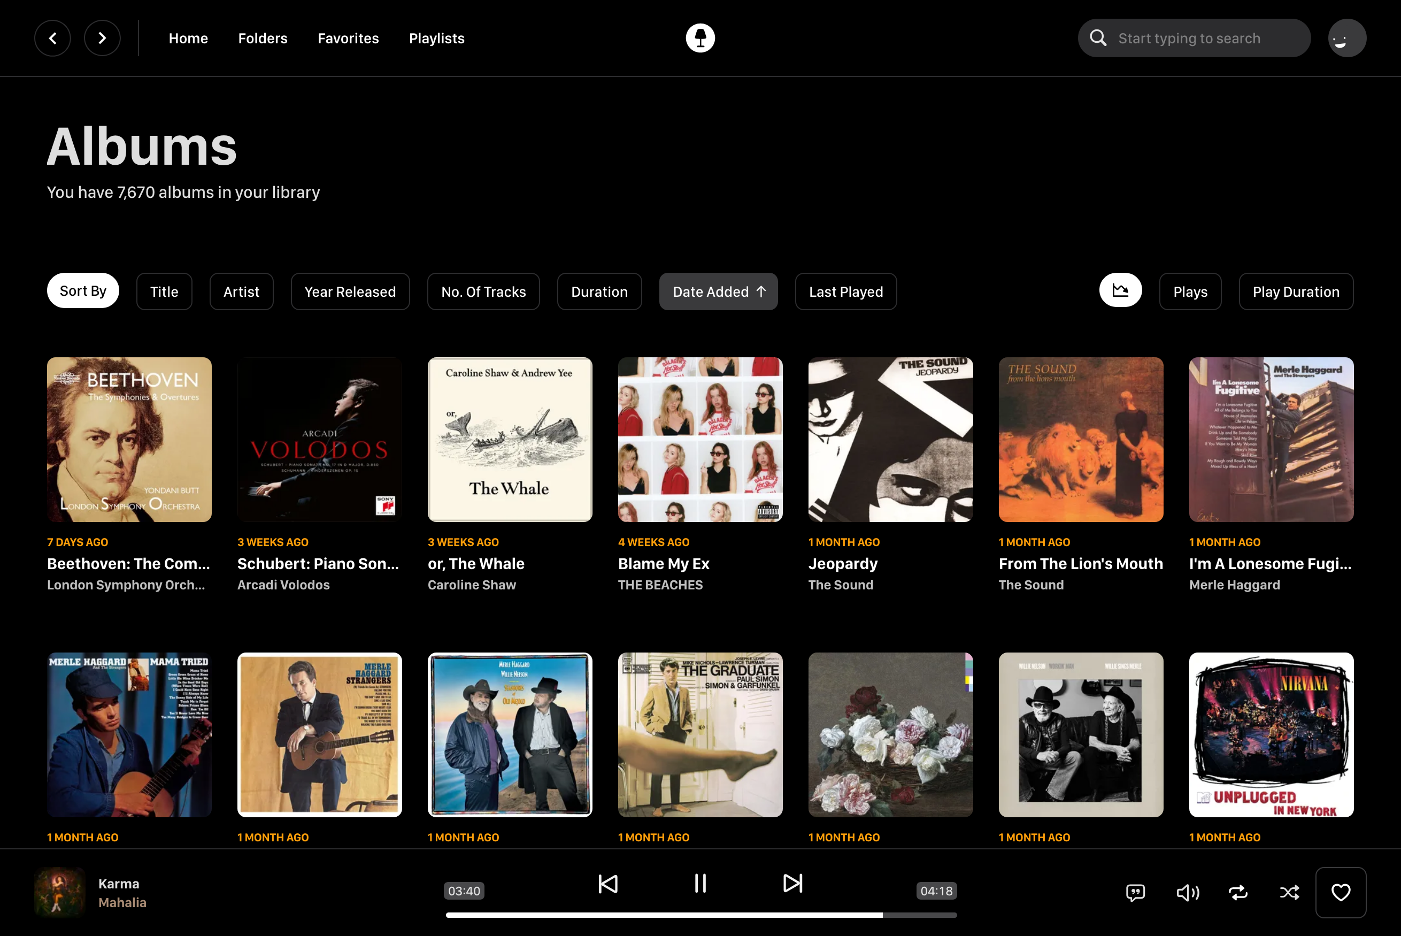The width and height of the screenshot is (1401, 936).
Task: Sort albums by No. Of Tracks
Action: [483, 291]
